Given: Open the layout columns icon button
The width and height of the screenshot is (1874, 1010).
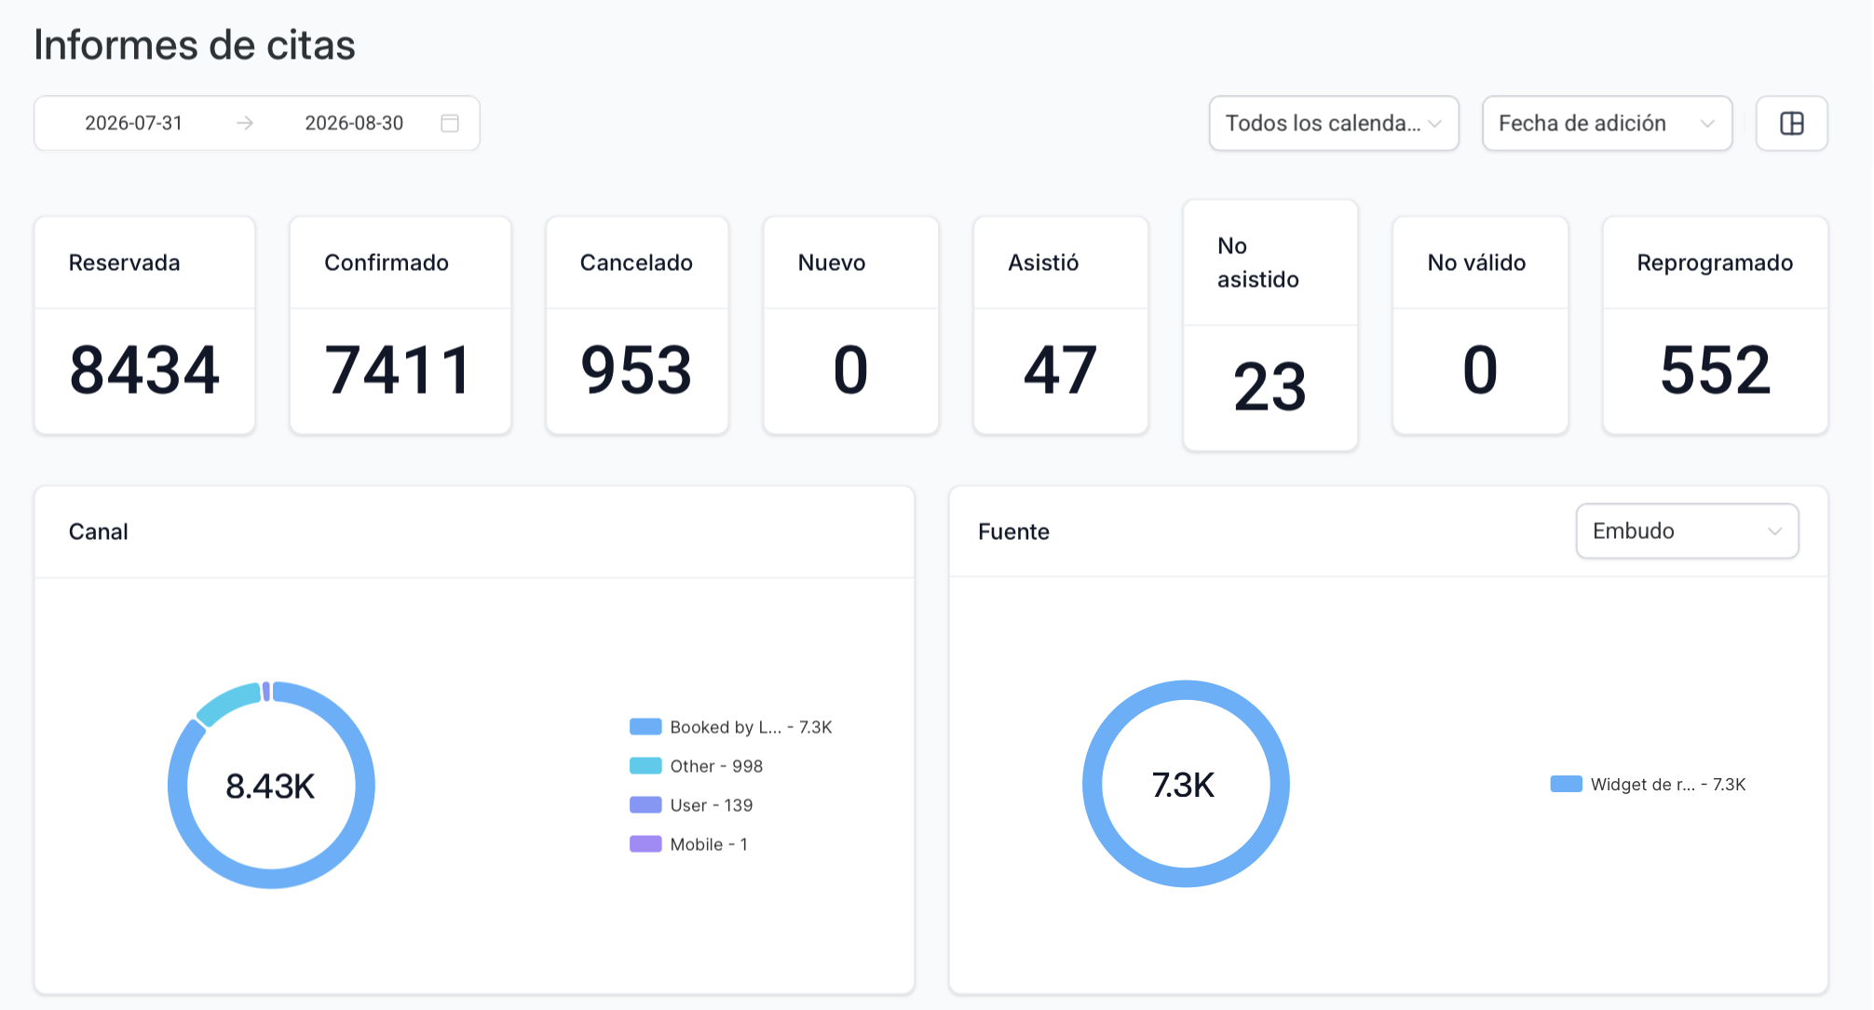Looking at the screenshot, I should pyautogui.click(x=1791, y=123).
